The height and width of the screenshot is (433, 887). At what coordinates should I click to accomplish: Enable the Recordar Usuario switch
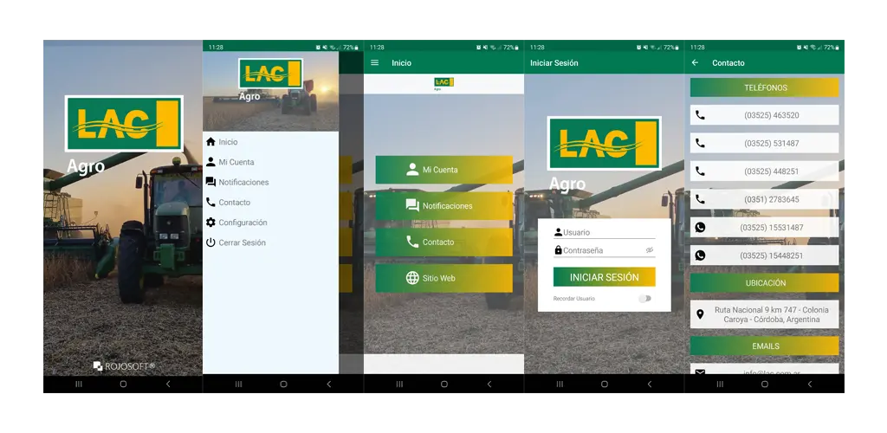[x=644, y=299]
